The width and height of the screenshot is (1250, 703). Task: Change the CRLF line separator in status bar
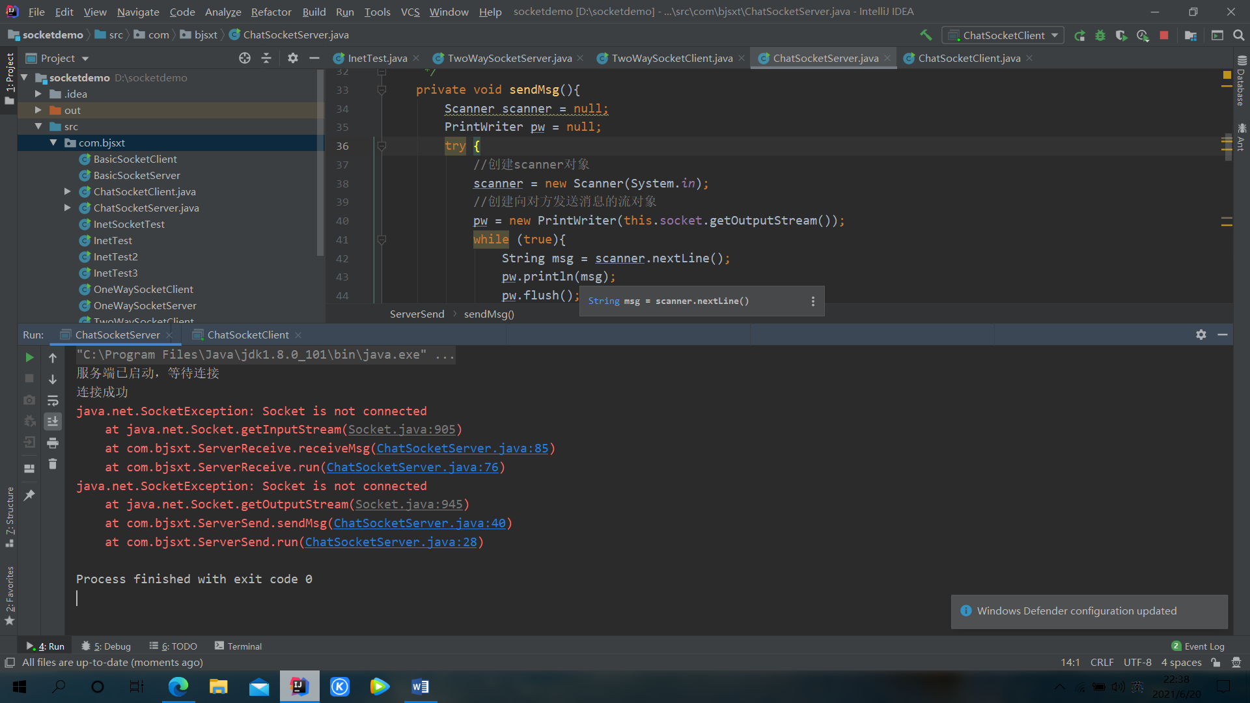click(x=1102, y=663)
